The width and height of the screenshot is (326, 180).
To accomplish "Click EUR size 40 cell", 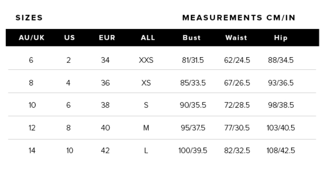I will (x=105, y=128).
